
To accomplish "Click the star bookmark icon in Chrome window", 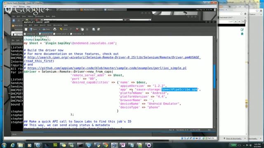I will [241, 14].
